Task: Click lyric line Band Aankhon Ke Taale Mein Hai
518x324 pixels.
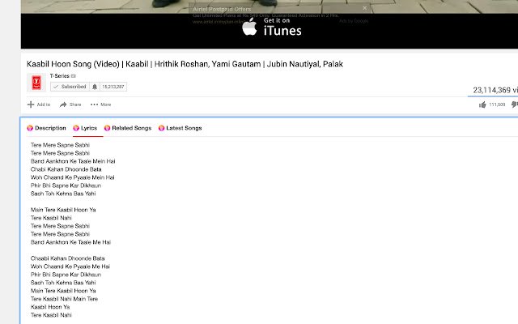Action: click(73, 161)
